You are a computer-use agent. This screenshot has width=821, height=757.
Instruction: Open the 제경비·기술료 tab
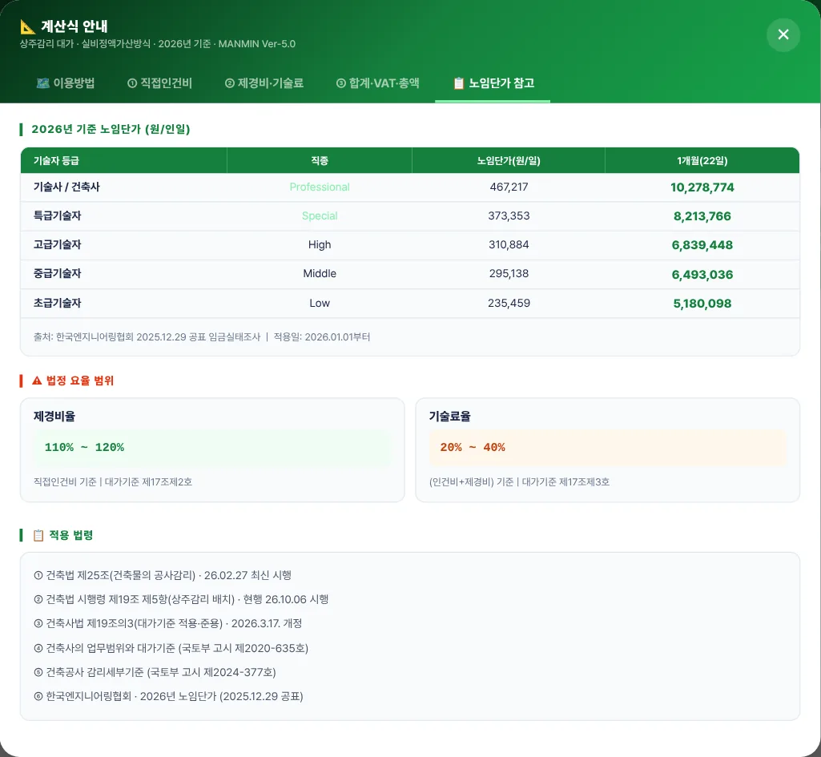pos(264,83)
